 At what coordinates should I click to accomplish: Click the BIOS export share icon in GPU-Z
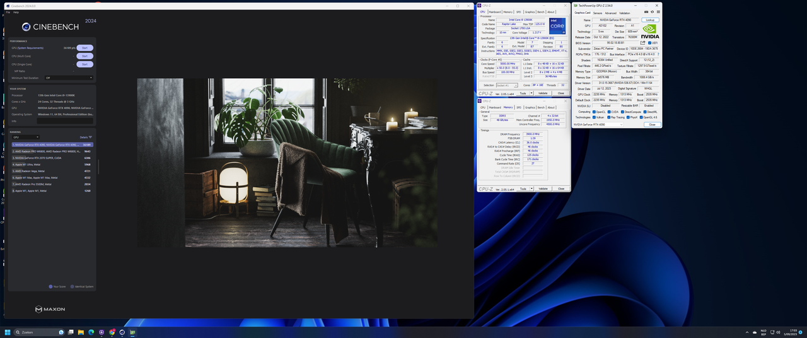click(642, 43)
